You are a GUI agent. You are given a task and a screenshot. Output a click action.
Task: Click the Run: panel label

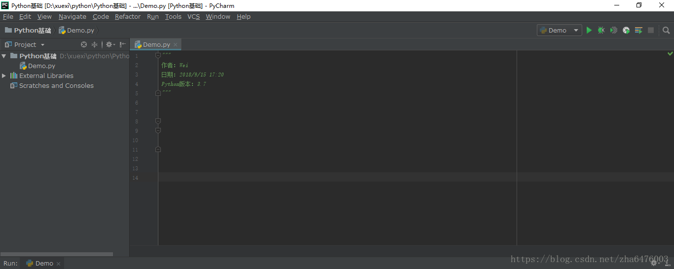[x=10, y=264]
